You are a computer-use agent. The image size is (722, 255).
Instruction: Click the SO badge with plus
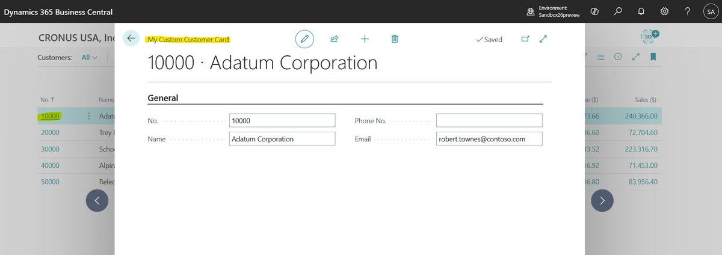click(650, 37)
